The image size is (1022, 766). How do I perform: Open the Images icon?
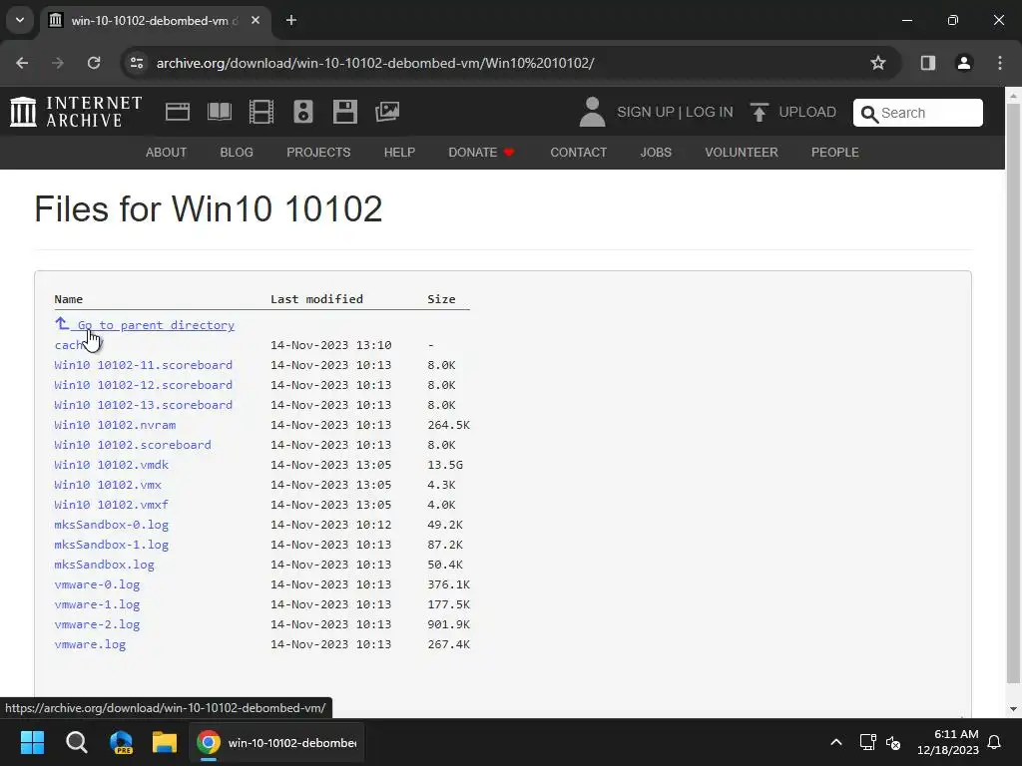click(x=387, y=112)
